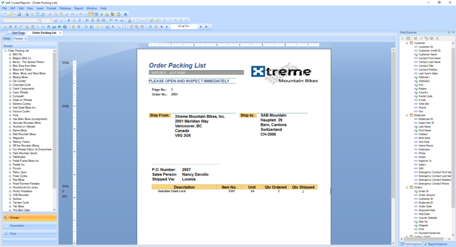The image size is (456, 247).
Task: Open the Insert menu
Action: (x=40, y=8)
